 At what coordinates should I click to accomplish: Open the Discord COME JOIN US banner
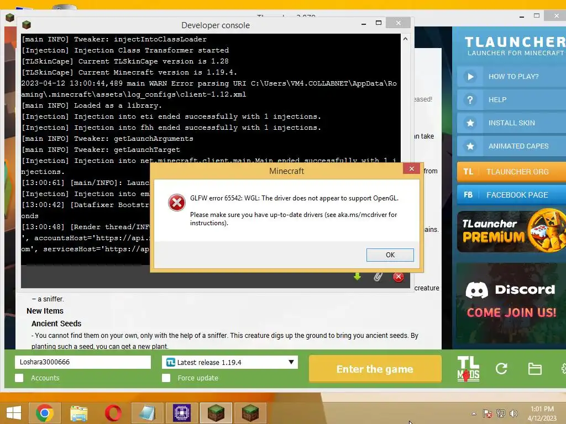coord(511,303)
